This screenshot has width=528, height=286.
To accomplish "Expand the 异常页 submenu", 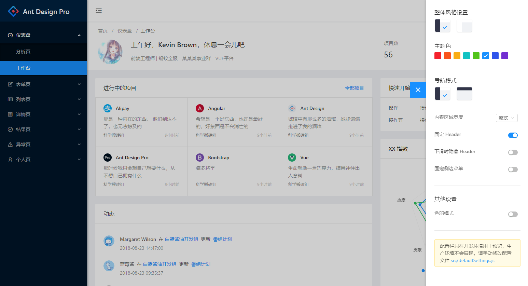I will [79, 145].
